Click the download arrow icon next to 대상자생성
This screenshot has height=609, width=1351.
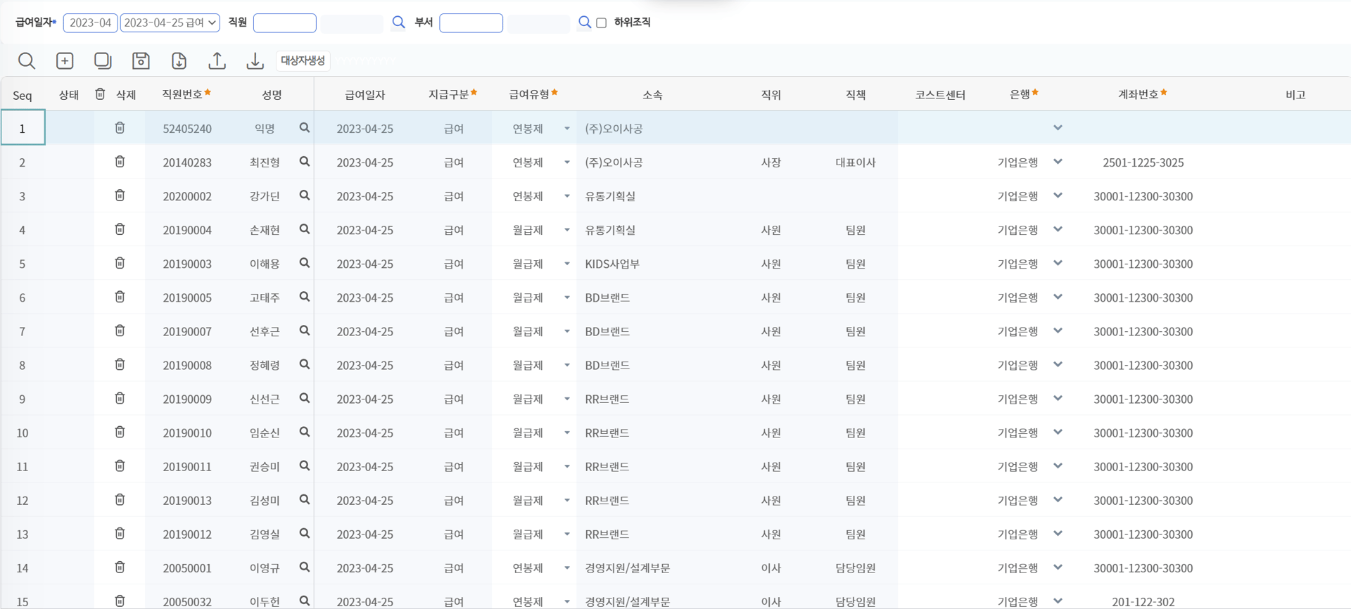255,61
